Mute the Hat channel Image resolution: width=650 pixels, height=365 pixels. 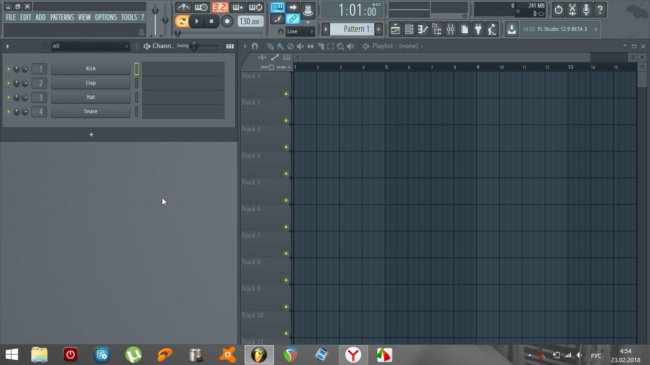click(8, 97)
